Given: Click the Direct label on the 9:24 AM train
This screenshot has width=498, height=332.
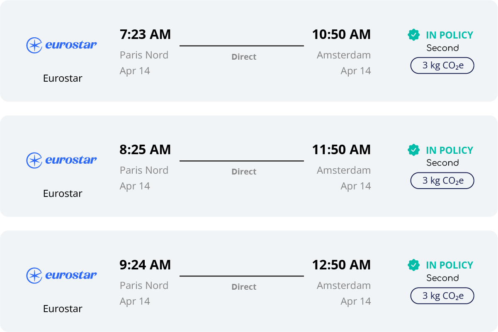Looking at the screenshot, I should 244,287.
